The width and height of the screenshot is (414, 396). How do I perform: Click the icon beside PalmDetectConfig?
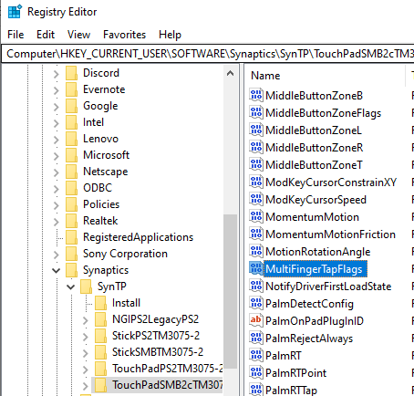(256, 303)
